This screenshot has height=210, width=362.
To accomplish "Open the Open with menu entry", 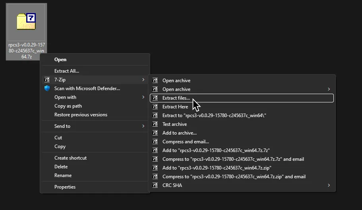I will 95,97.
